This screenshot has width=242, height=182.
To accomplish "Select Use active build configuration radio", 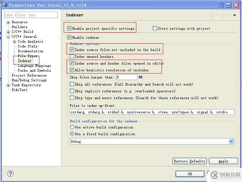I will pos(72,127).
